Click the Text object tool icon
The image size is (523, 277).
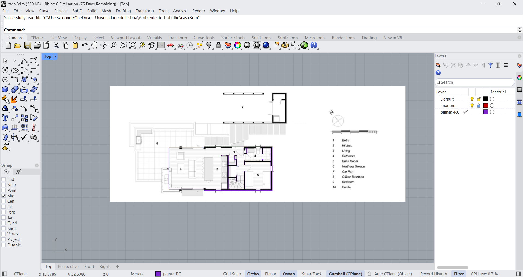(5, 118)
